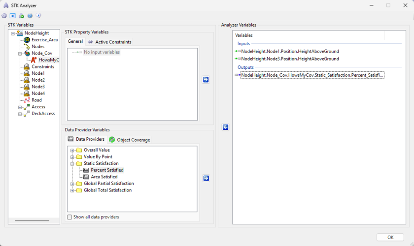The width and height of the screenshot is (414, 246).
Task: Open help via the question mark icon
Action: (x=30, y=16)
